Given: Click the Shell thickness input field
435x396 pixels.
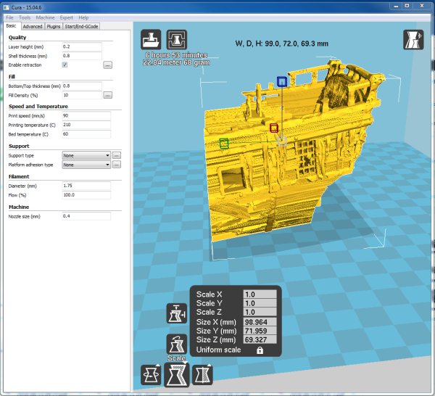Looking at the screenshot, I should [82, 56].
